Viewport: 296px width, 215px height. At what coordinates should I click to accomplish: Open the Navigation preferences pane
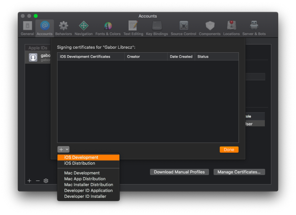(x=83, y=28)
